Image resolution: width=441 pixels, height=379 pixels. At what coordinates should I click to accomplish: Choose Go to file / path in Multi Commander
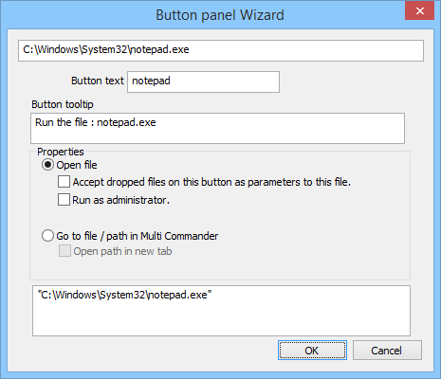[47, 236]
